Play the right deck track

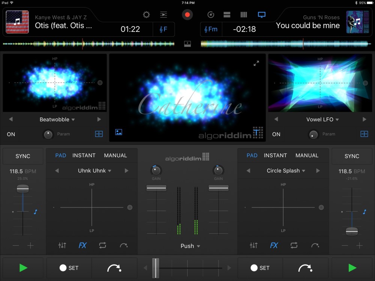352,268
